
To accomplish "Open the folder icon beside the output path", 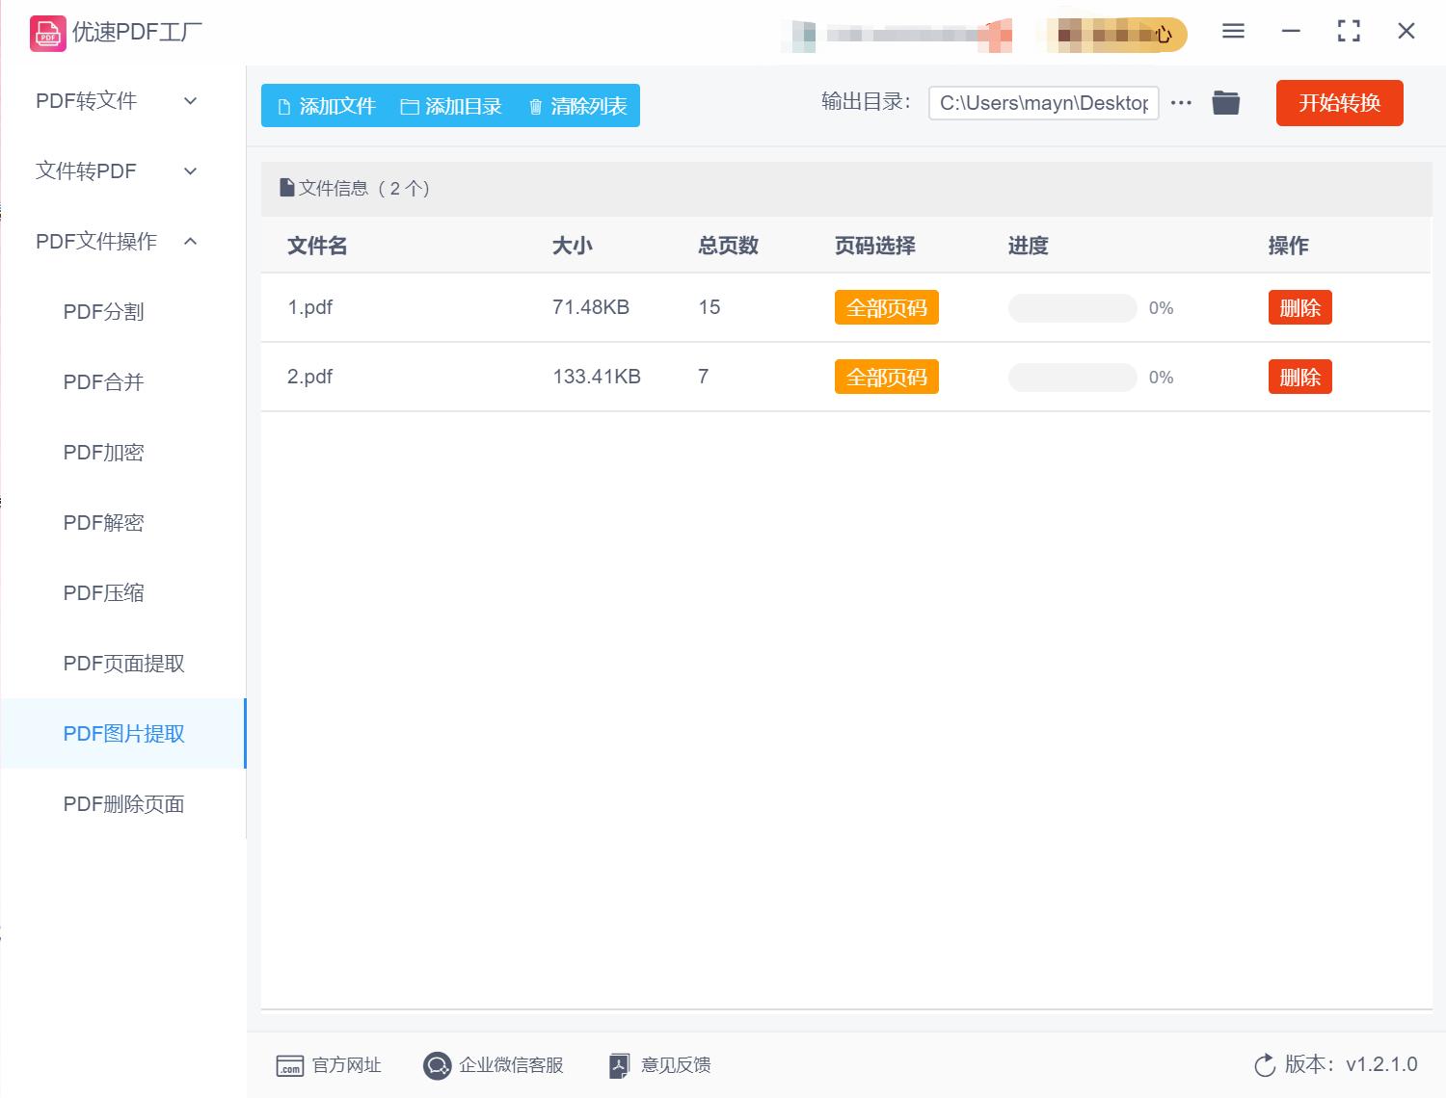I will click(1225, 102).
